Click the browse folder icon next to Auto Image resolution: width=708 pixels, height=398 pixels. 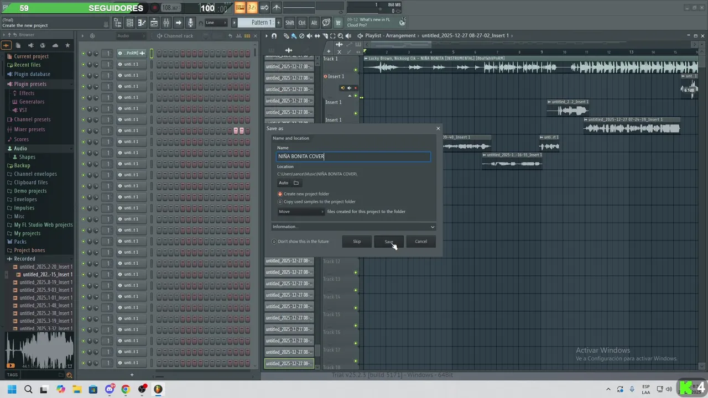click(296, 183)
